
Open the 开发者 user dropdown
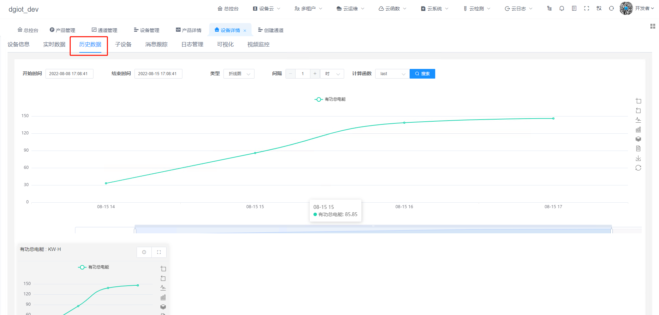(644, 9)
